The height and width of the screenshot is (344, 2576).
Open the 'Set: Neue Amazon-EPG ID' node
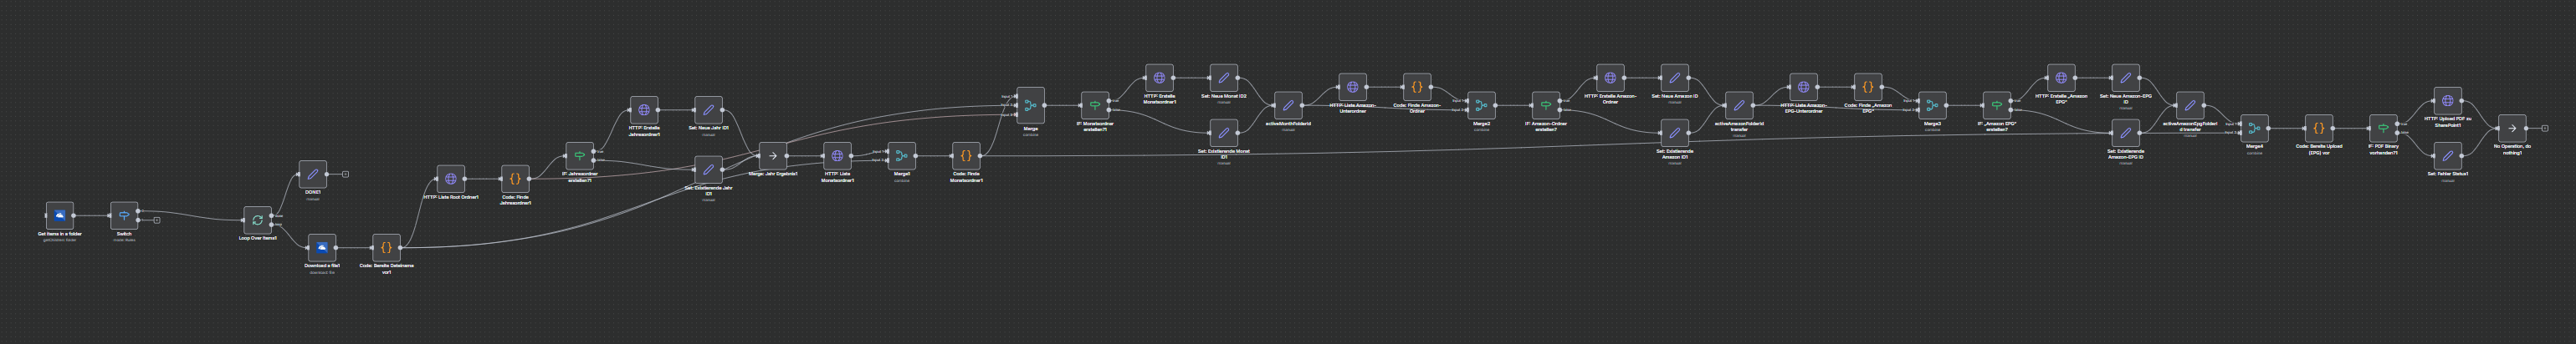click(2125, 78)
